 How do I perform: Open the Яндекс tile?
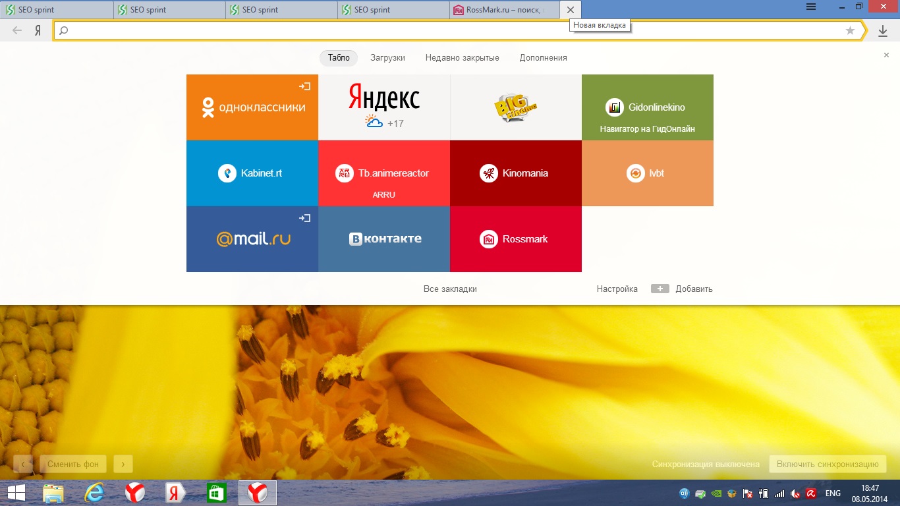coord(384,107)
